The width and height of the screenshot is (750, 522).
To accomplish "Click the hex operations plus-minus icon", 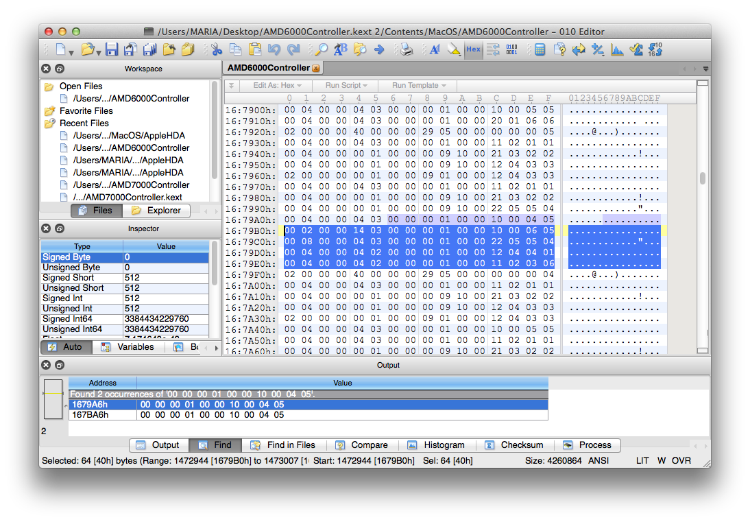I will 598,49.
